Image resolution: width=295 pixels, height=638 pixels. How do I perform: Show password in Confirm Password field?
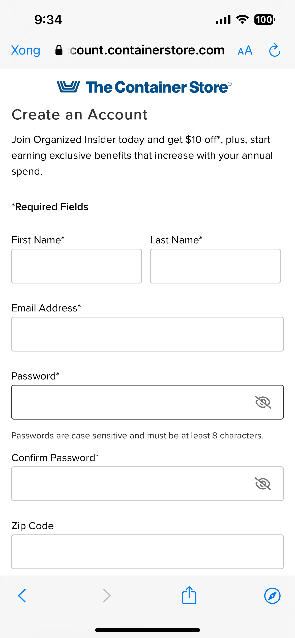pyautogui.click(x=263, y=484)
